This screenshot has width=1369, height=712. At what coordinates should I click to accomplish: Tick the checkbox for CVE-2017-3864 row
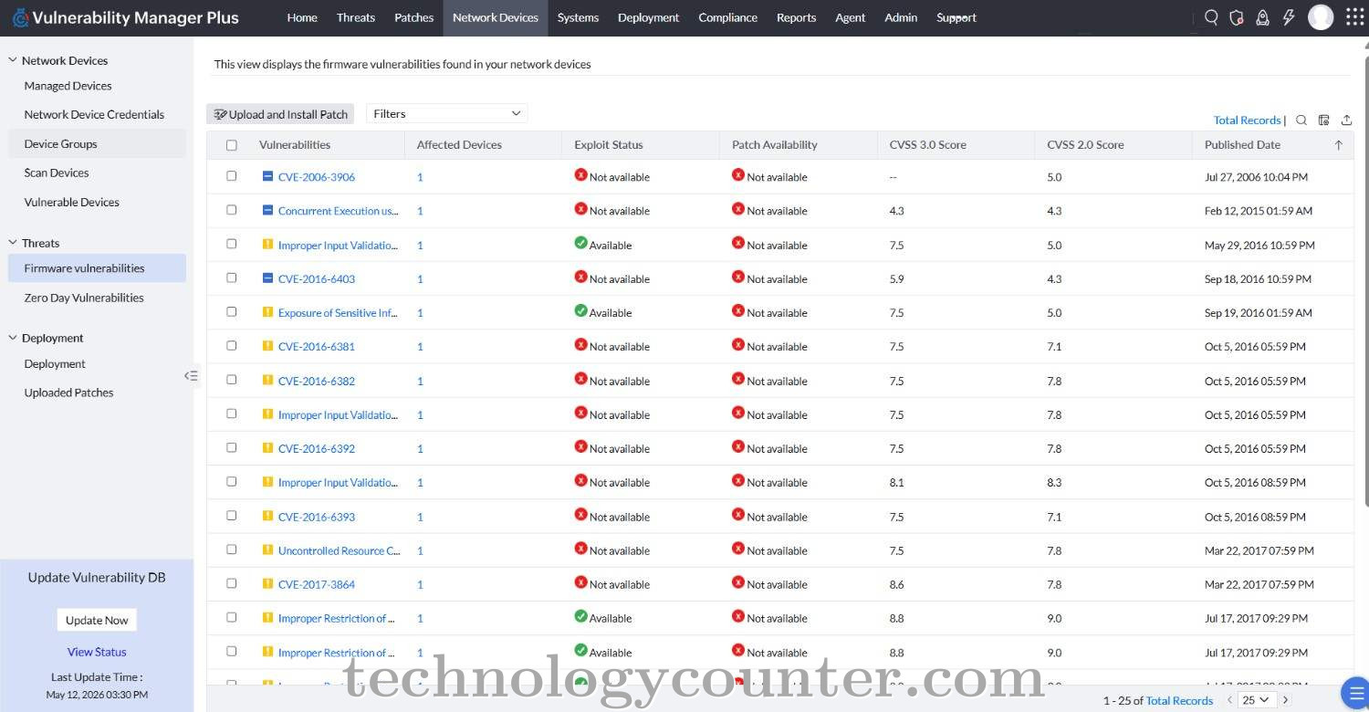point(231,583)
